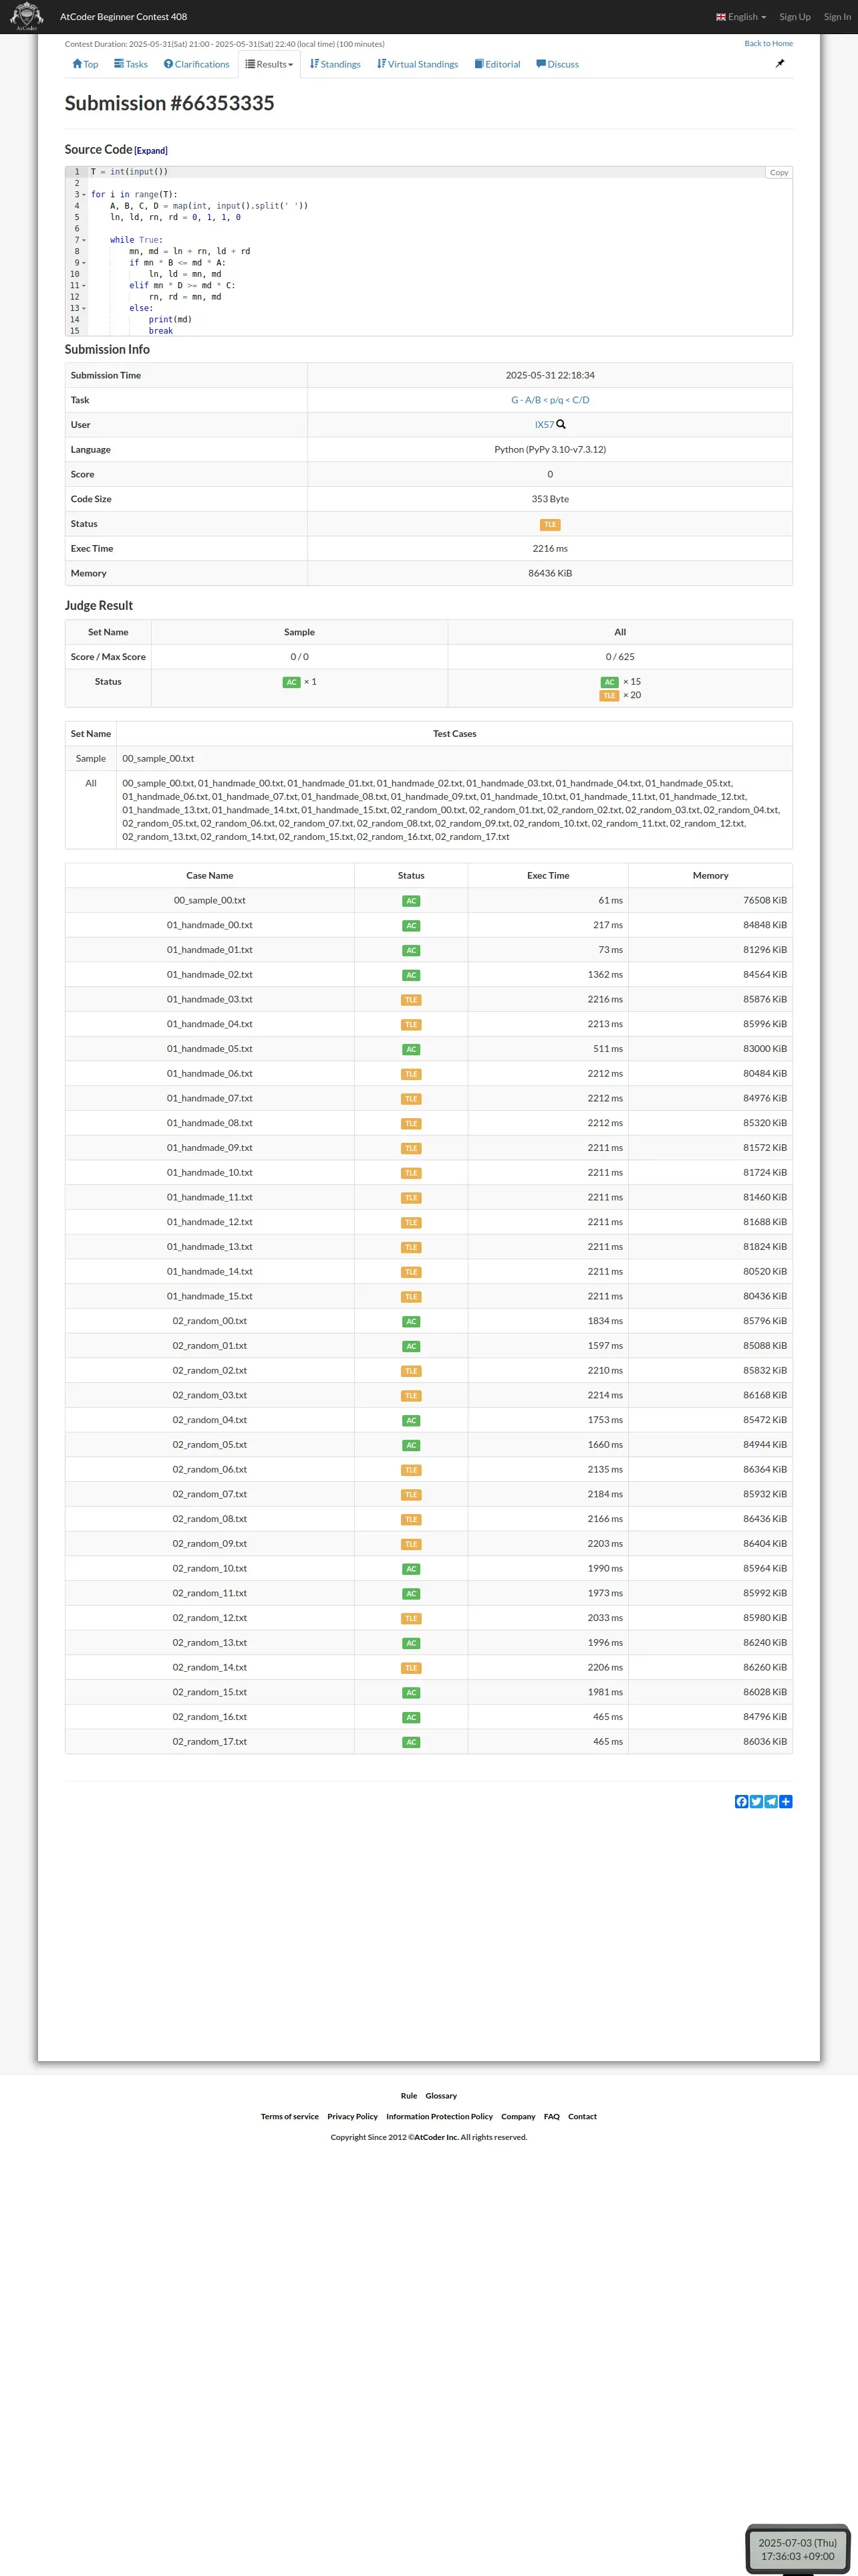Expand the full source code view
Image resolution: width=858 pixels, height=2576 pixels.
click(151, 151)
